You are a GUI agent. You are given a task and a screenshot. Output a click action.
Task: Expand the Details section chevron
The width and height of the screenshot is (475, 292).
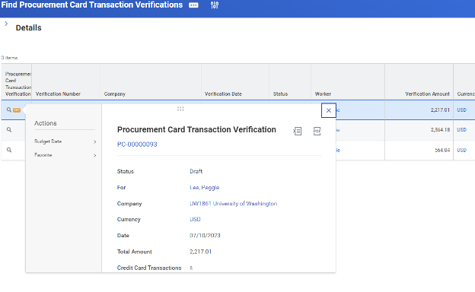click(6, 24)
